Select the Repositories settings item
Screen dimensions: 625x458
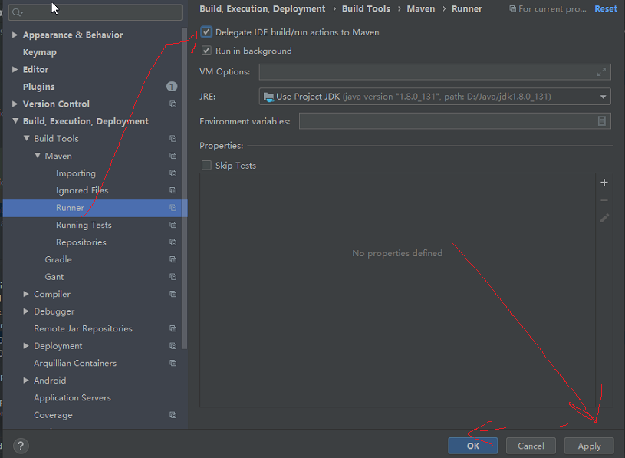point(81,242)
